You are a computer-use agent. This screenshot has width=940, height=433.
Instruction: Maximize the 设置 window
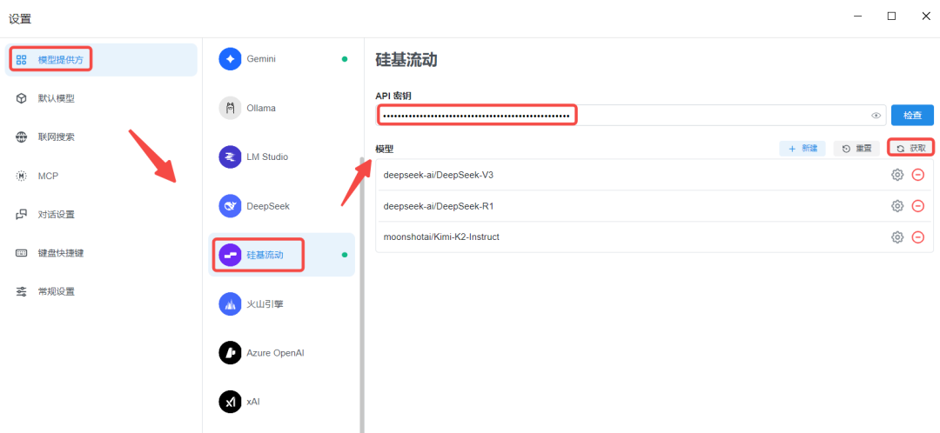(891, 17)
